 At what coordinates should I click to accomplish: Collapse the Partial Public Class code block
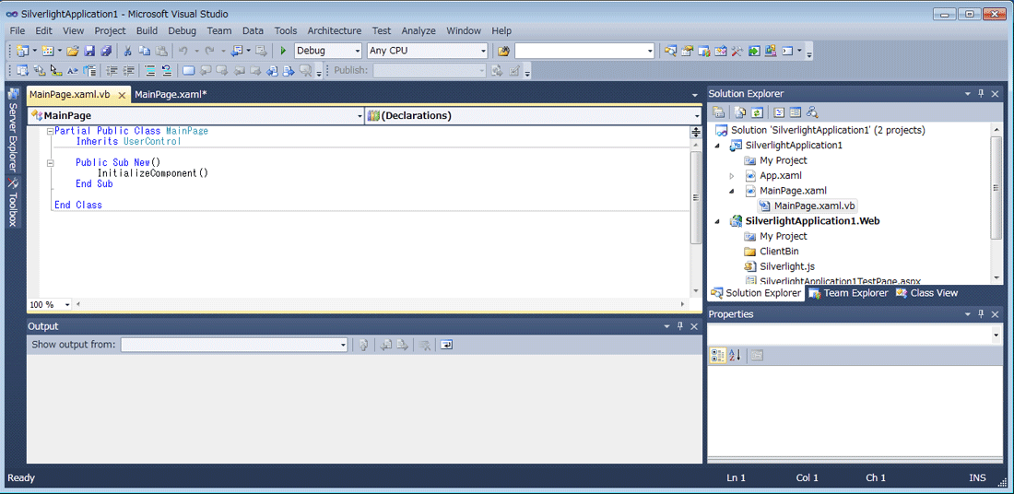click(50, 131)
